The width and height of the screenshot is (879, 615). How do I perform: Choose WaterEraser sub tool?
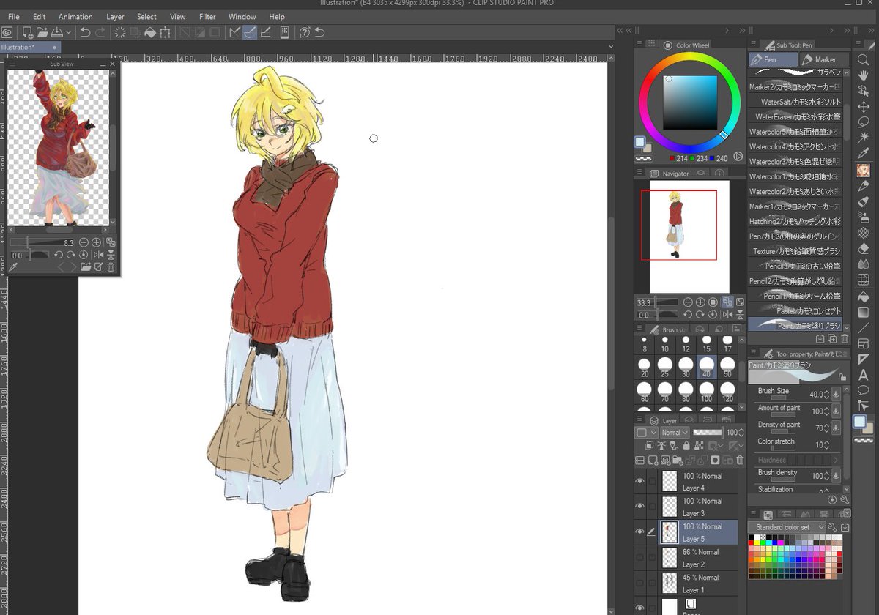[x=795, y=116]
